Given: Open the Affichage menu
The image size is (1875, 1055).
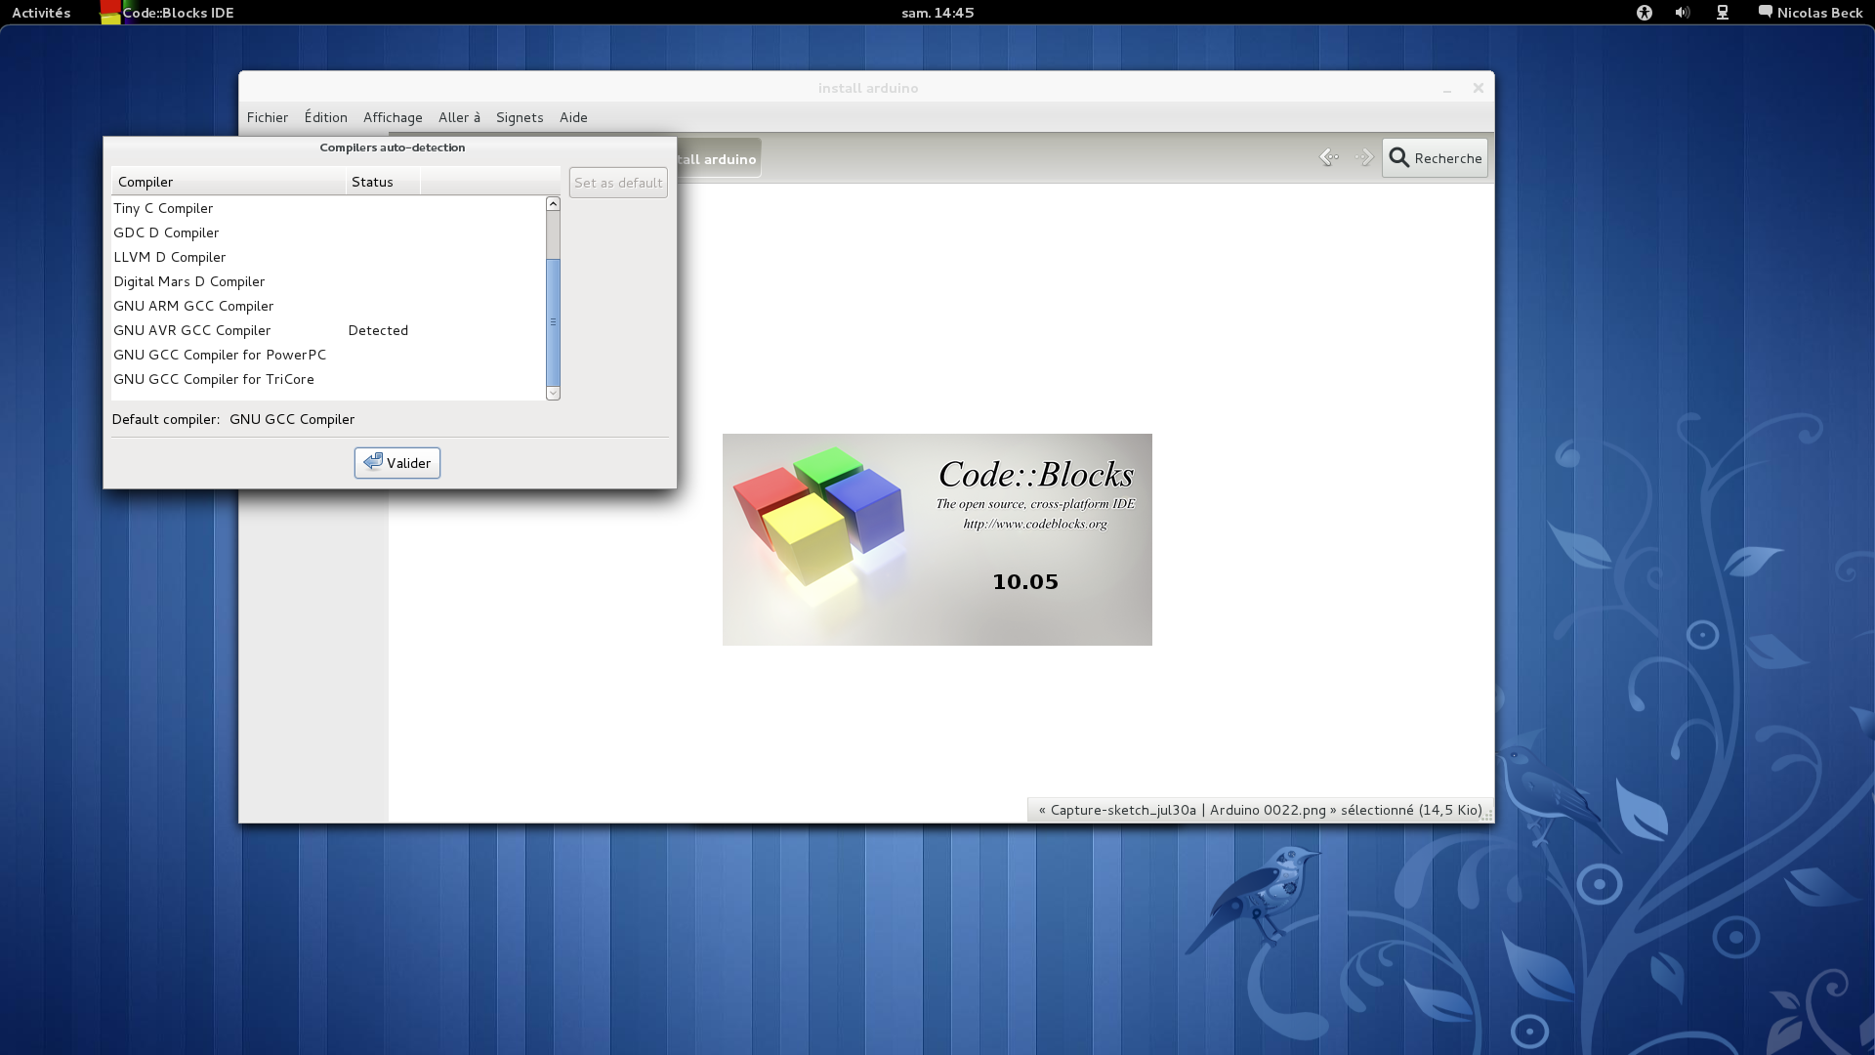Looking at the screenshot, I should 393,117.
